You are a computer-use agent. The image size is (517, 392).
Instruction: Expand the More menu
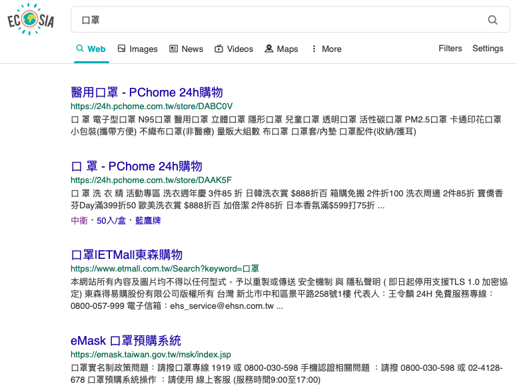[x=326, y=49]
